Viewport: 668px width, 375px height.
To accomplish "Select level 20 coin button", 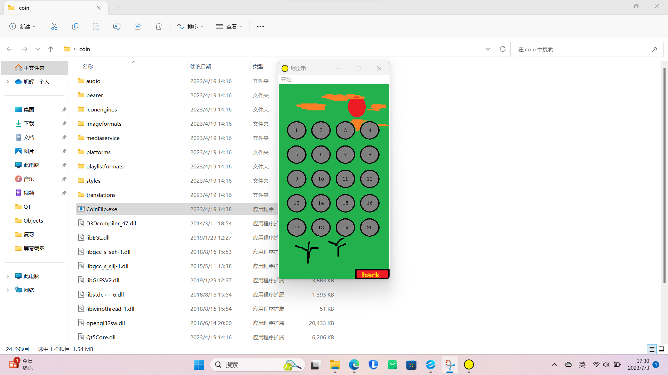I will (x=369, y=227).
